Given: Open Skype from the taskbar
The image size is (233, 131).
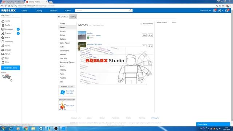Looking at the screenshot, I should [48, 128].
